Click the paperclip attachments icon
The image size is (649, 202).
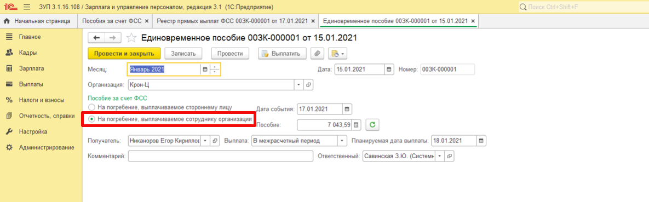click(x=318, y=54)
